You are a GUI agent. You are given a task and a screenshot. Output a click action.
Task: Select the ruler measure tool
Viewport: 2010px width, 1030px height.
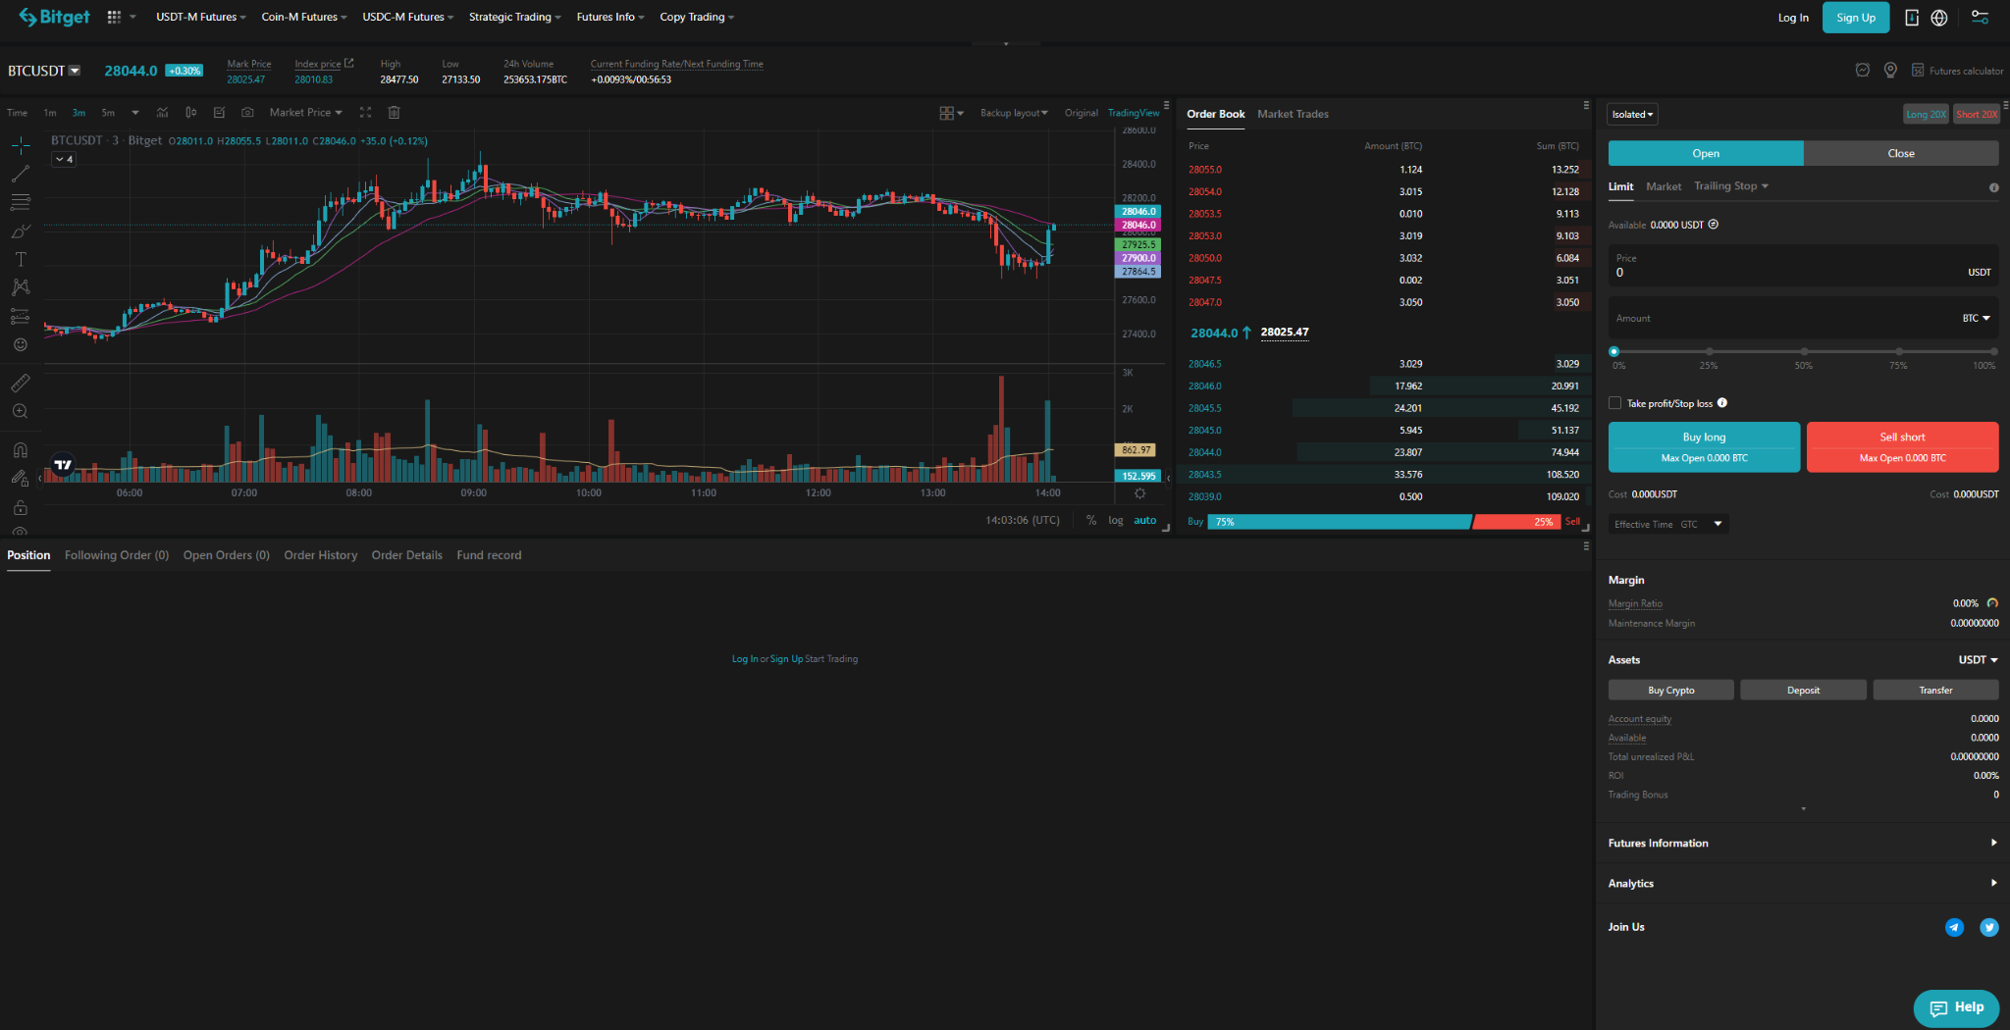click(21, 383)
